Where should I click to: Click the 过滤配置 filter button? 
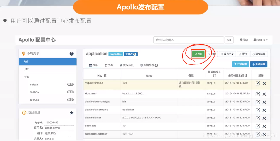point(241,64)
